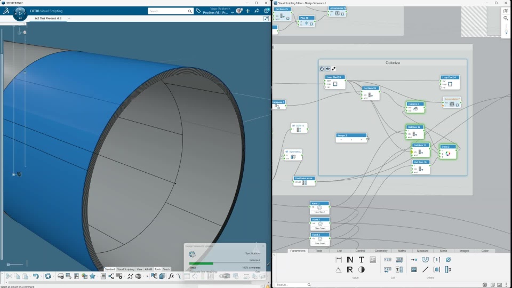Select the Standard toolbar tab
Screen dimensions: 512x288
(110, 269)
